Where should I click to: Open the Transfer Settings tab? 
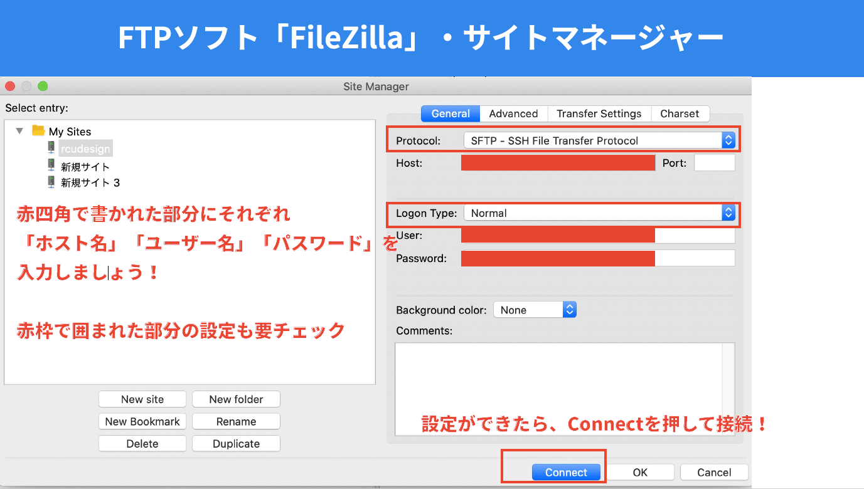pos(599,113)
